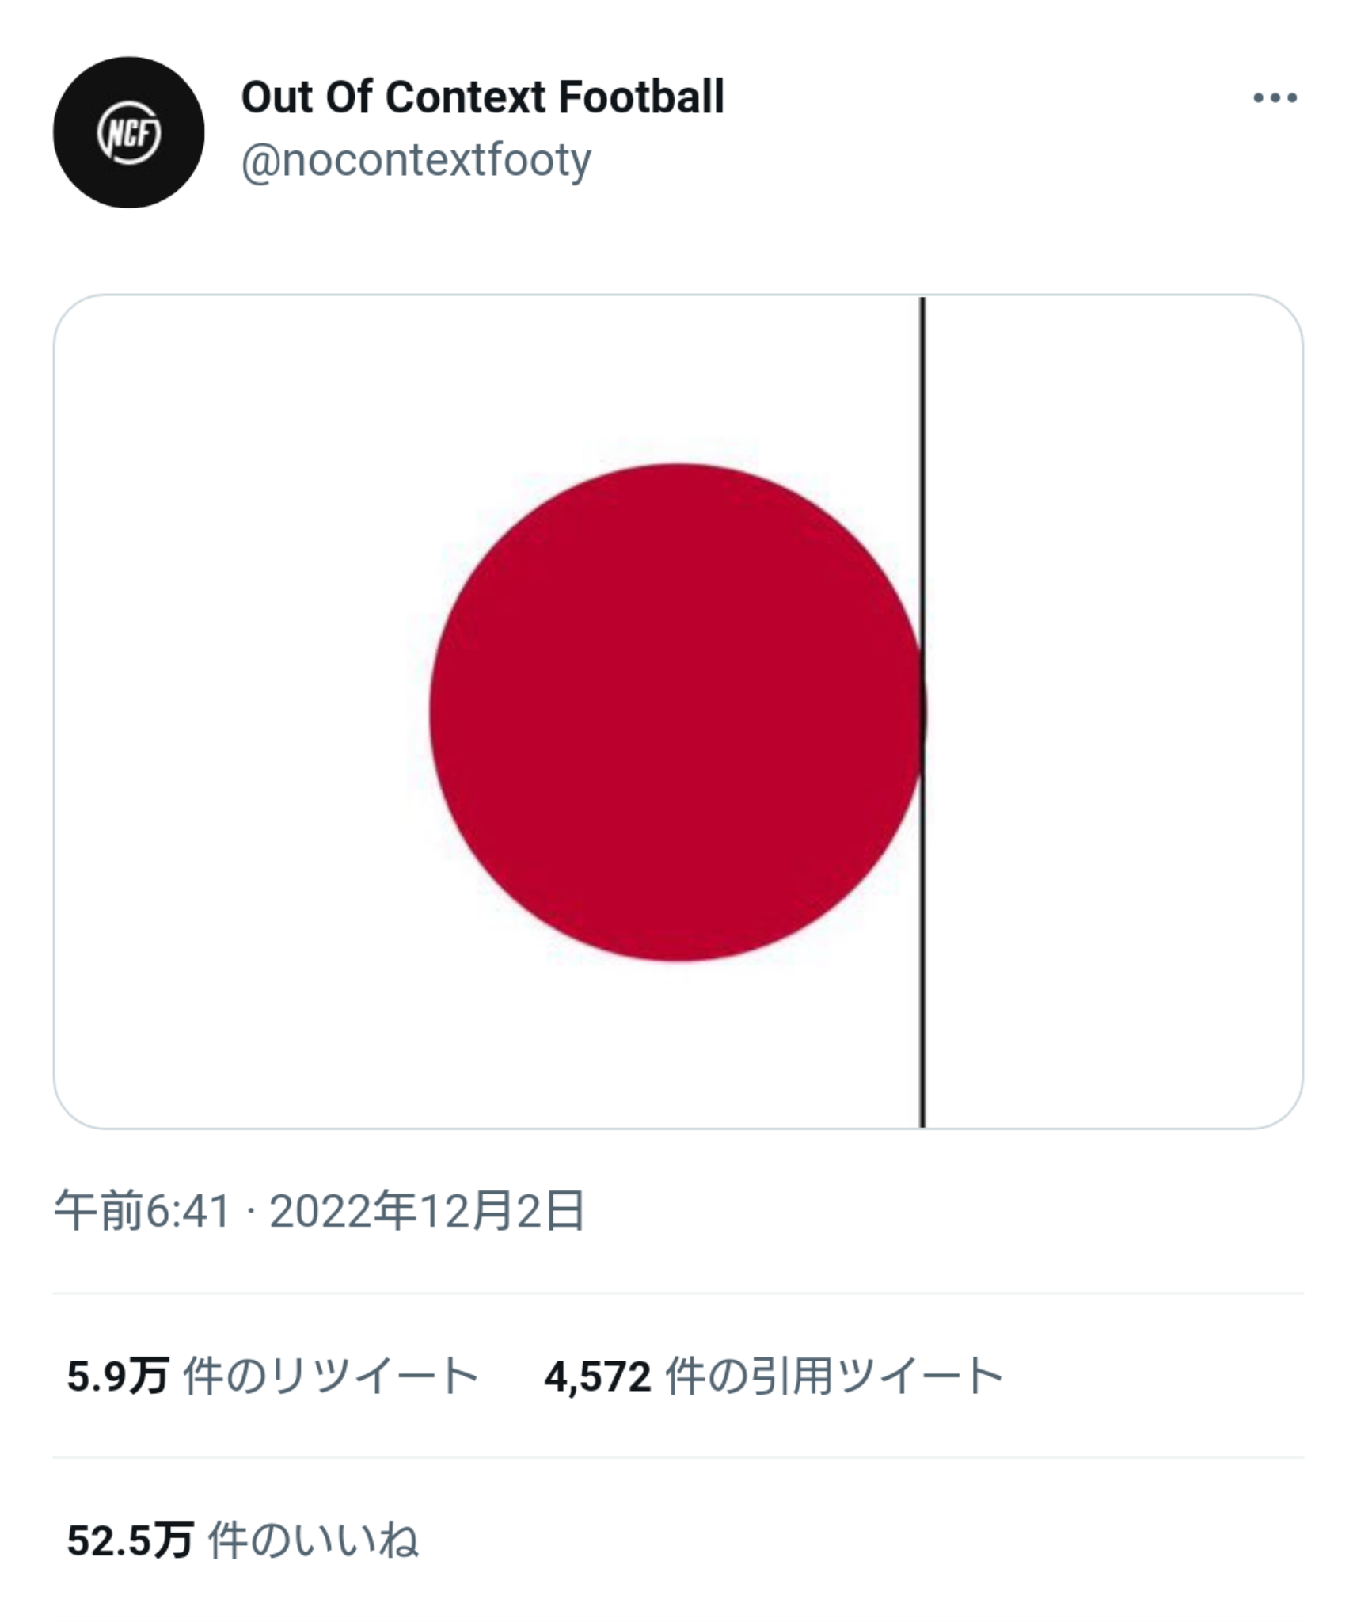Click the 午前6:41 timestamp
The height and width of the screenshot is (1622, 1357).
(x=142, y=1212)
